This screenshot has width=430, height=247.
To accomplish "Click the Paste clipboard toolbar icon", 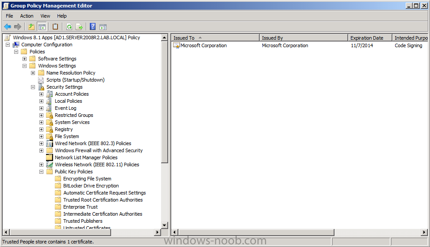I will [55, 26].
